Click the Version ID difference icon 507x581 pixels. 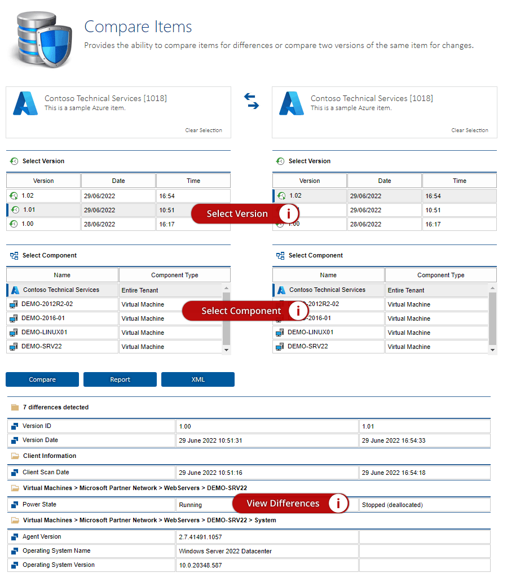point(15,426)
